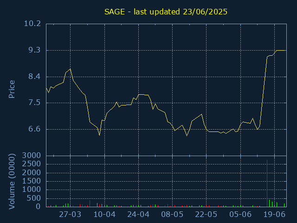
Task: Click the 1500 volume axis label
Action: [x=32, y=181]
